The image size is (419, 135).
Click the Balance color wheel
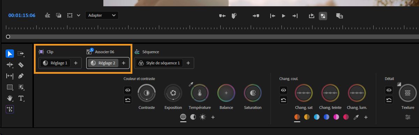click(226, 93)
